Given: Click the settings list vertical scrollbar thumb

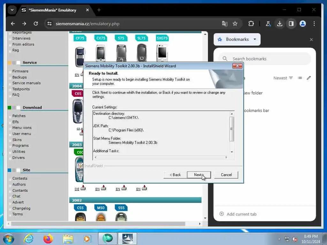Looking at the screenshot, I should (232, 129).
